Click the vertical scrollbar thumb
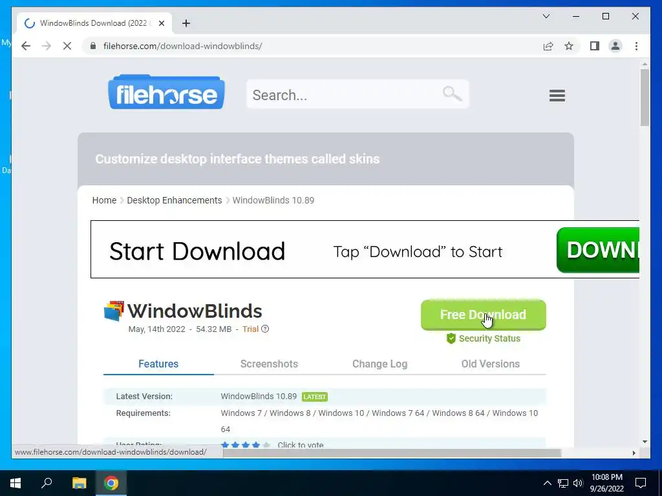This screenshot has width=662, height=496. 645,98
